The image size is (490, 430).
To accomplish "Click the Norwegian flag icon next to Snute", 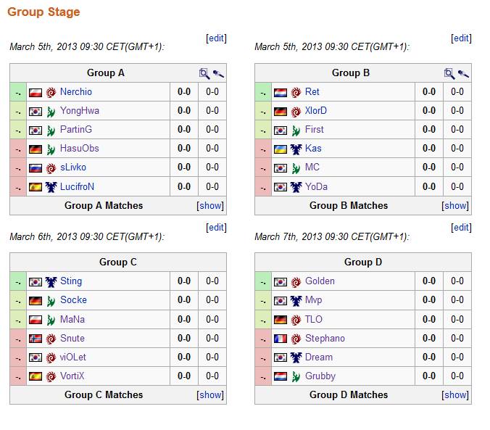I will (x=36, y=339).
